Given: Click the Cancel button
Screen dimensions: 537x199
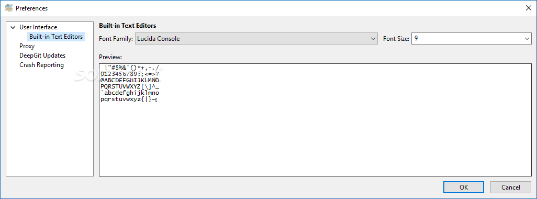Looking at the screenshot, I should tap(511, 187).
